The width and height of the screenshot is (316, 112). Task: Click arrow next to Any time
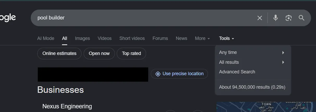[x=283, y=53]
